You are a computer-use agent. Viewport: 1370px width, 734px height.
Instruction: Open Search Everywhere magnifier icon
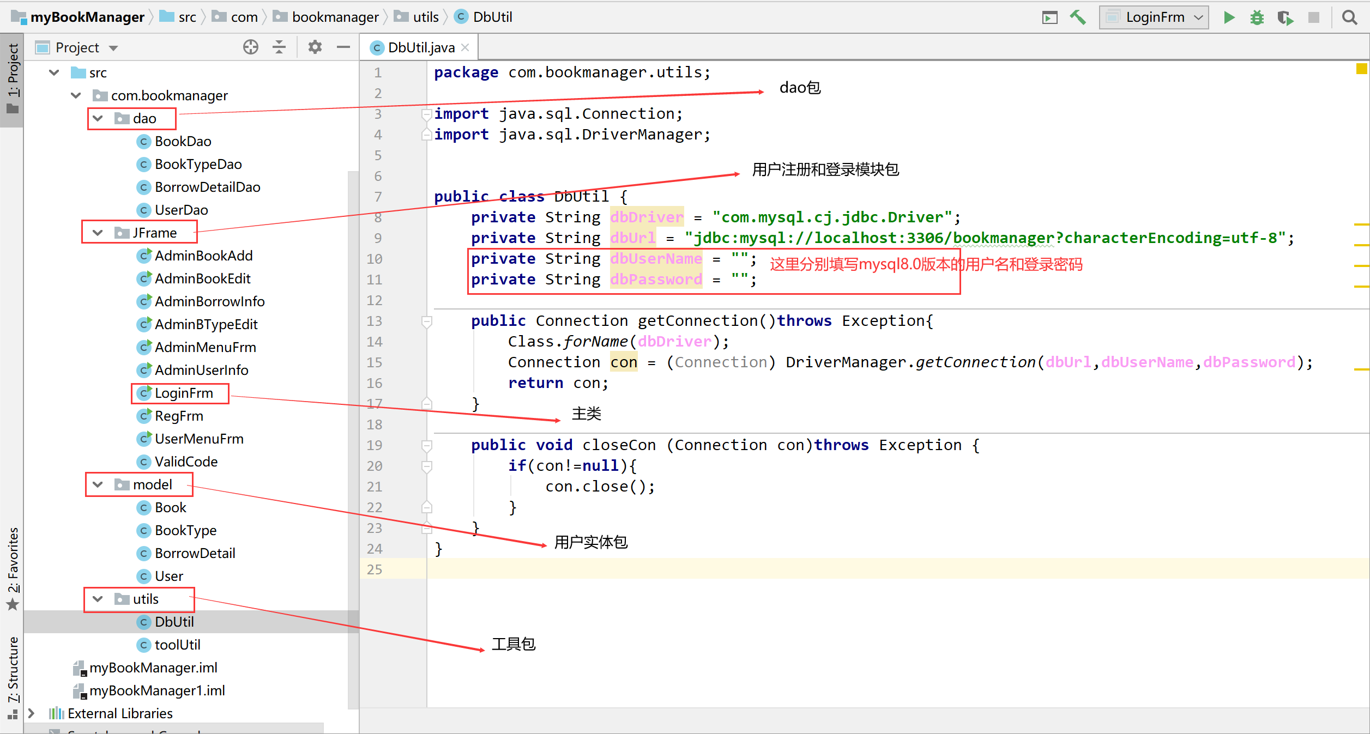click(1350, 17)
